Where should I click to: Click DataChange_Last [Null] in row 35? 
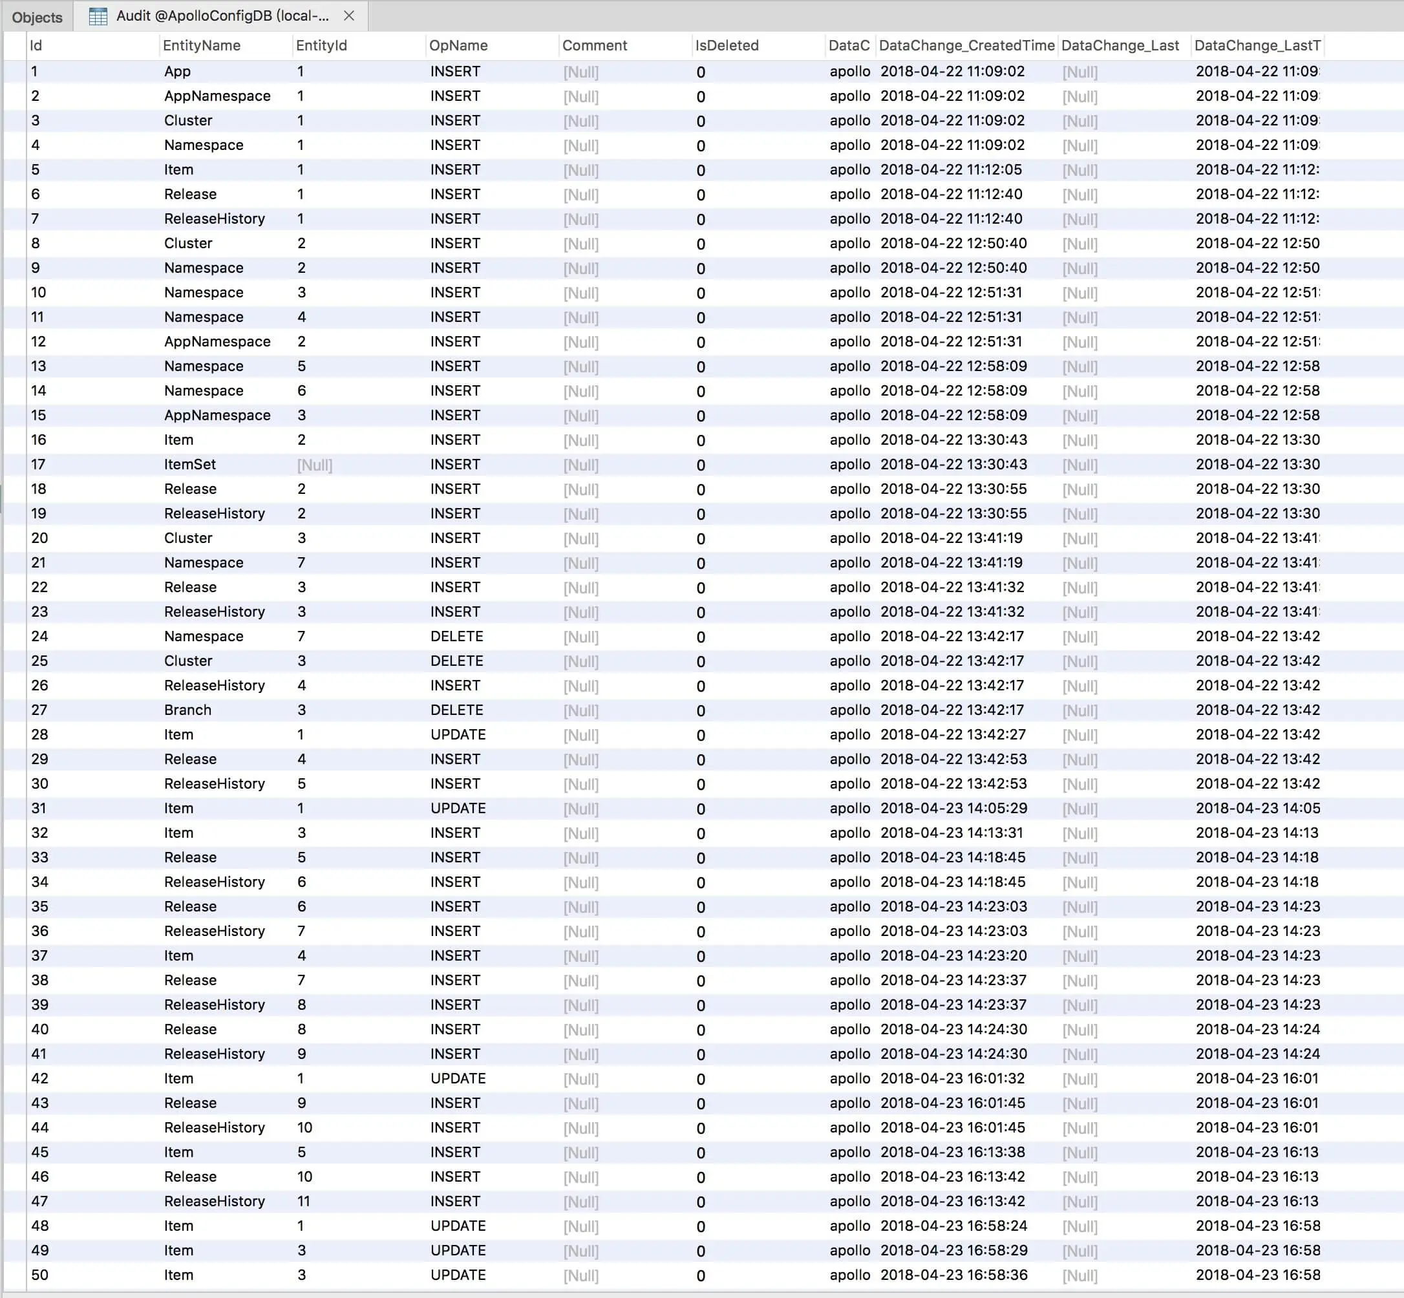[1080, 907]
